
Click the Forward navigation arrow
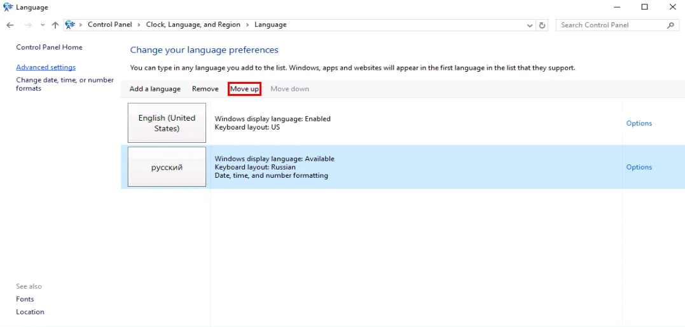point(27,25)
